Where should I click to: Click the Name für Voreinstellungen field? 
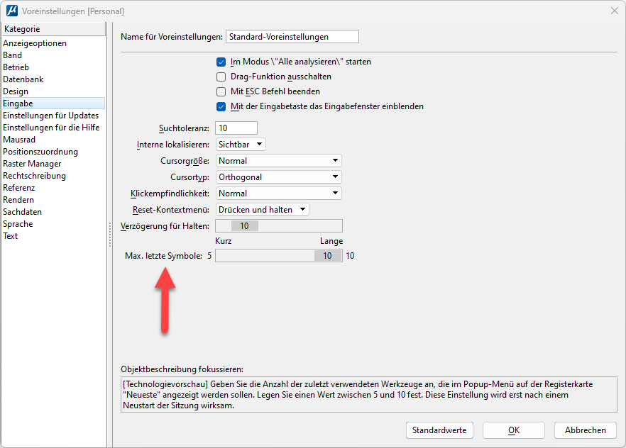point(292,37)
